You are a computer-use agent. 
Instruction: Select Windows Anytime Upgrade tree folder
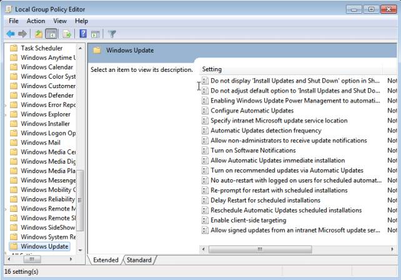[48, 57]
